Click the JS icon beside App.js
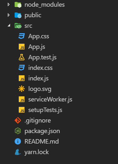Image resolution: width=118 pixels, height=164 pixels. pos(22,47)
